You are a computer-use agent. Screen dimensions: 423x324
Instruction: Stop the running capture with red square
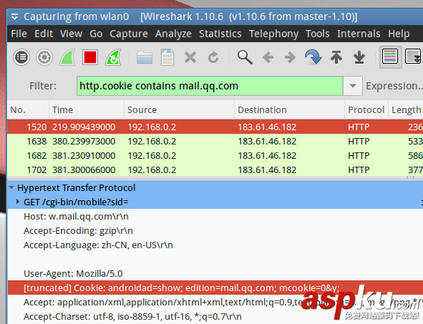coord(90,57)
